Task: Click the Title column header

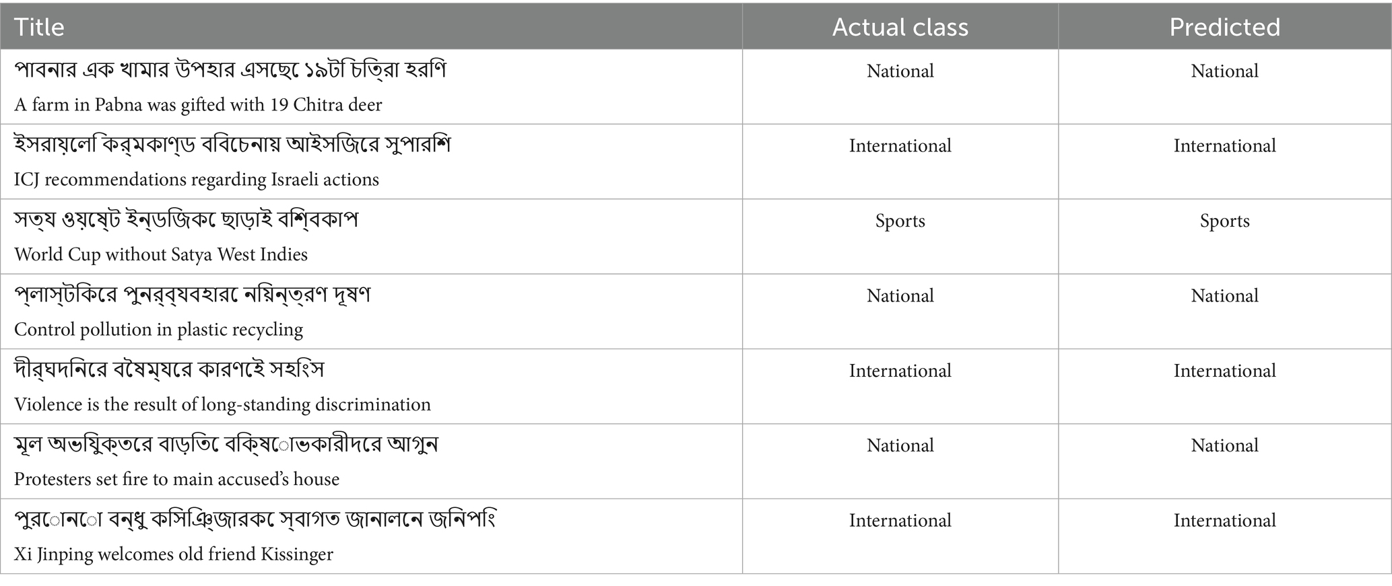Action: pyautogui.click(x=39, y=27)
